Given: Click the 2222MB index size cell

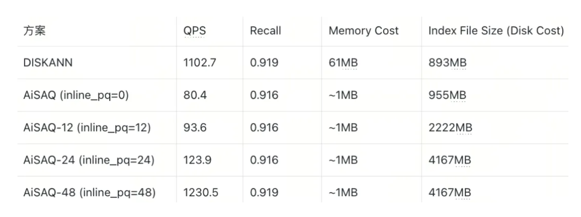Looking at the screenshot, I should (450, 128).
